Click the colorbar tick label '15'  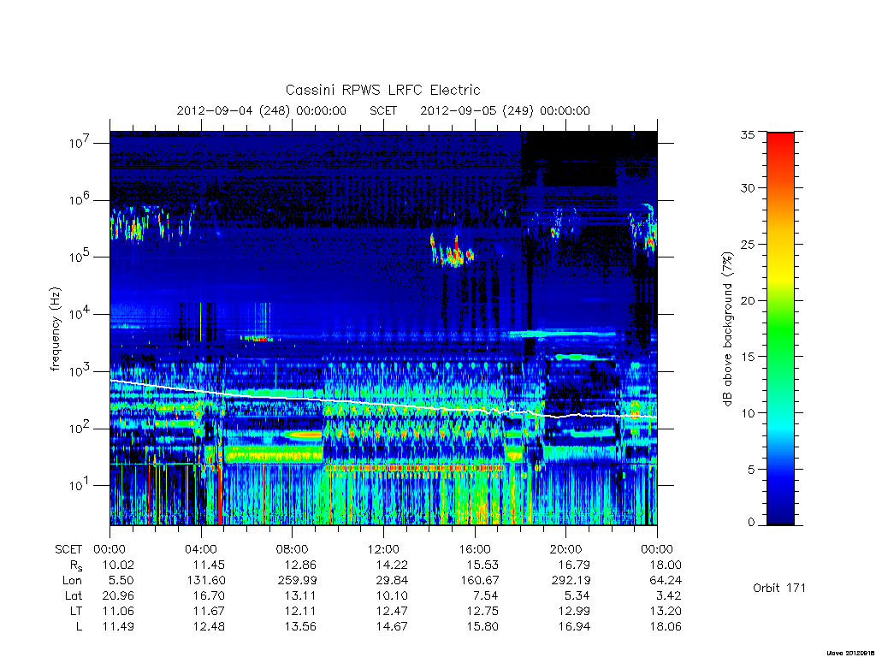(748, 357)
